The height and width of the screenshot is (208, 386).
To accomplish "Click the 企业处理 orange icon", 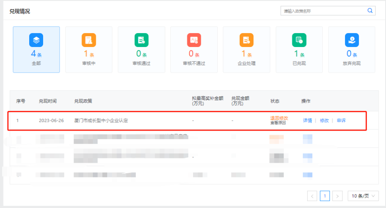I will pyautogui.click(x=247, y=40).
